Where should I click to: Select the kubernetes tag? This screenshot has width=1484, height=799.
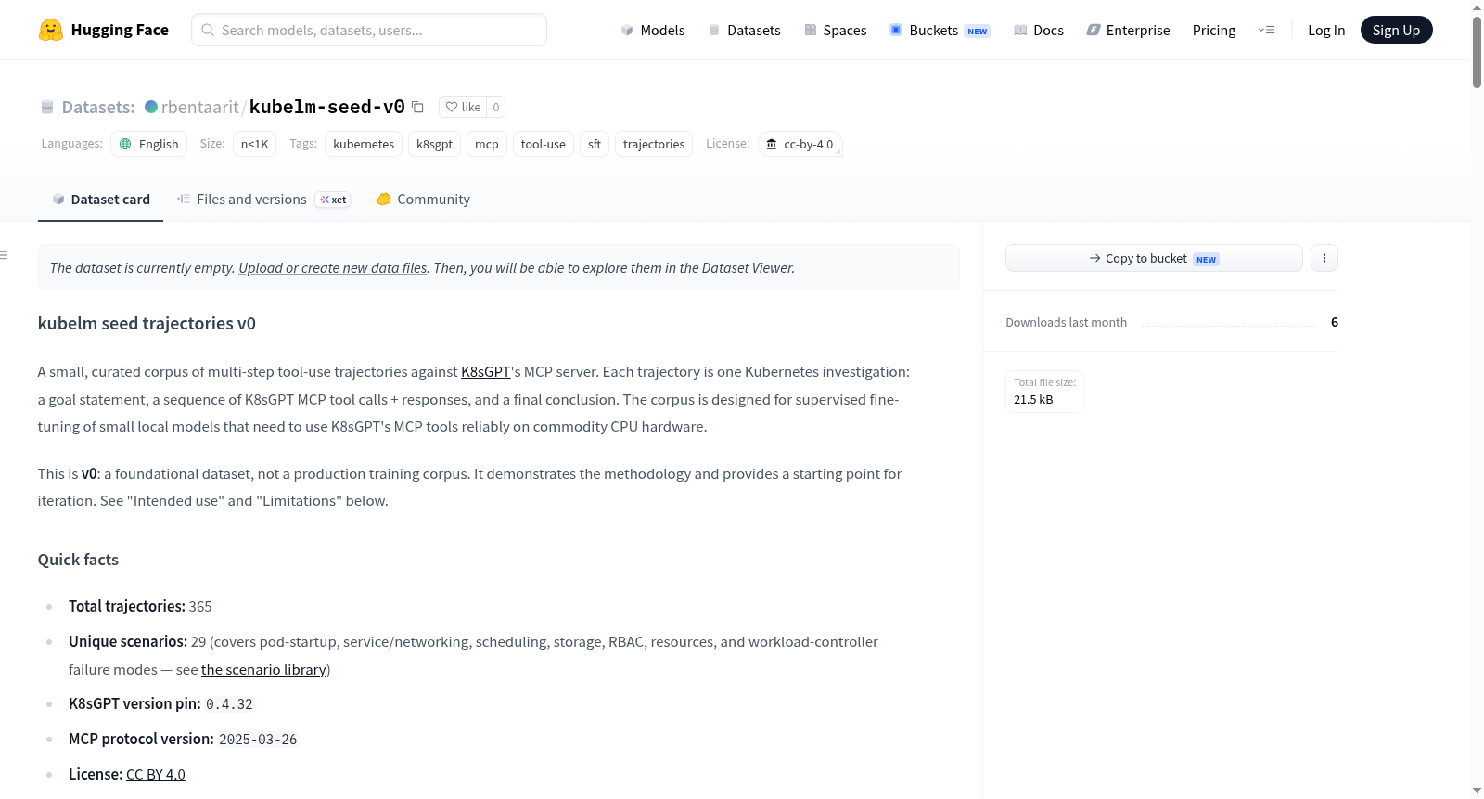tap(364, 144)
